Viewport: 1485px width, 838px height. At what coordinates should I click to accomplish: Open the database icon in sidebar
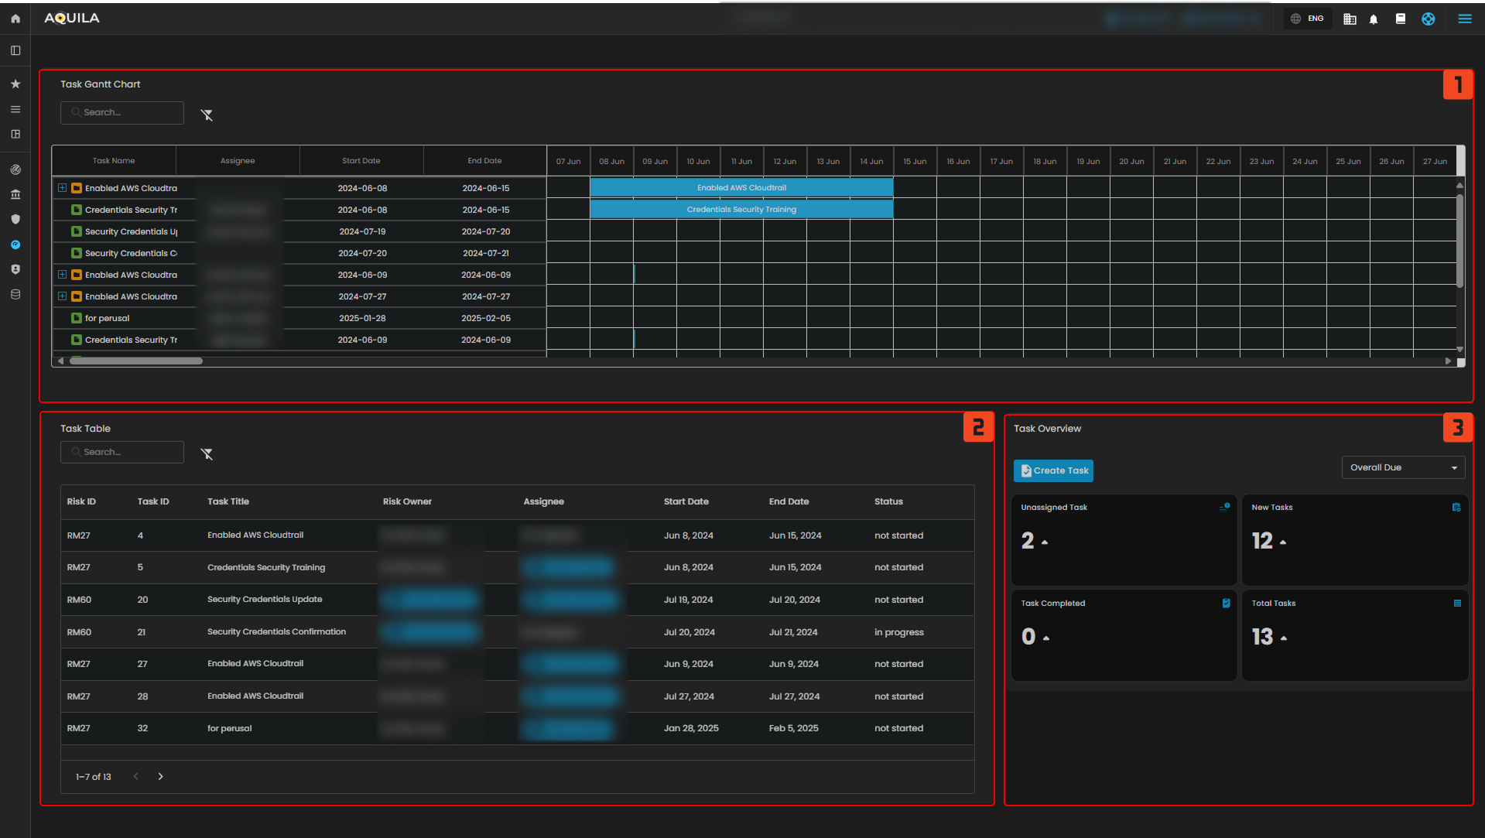[15, 294]
